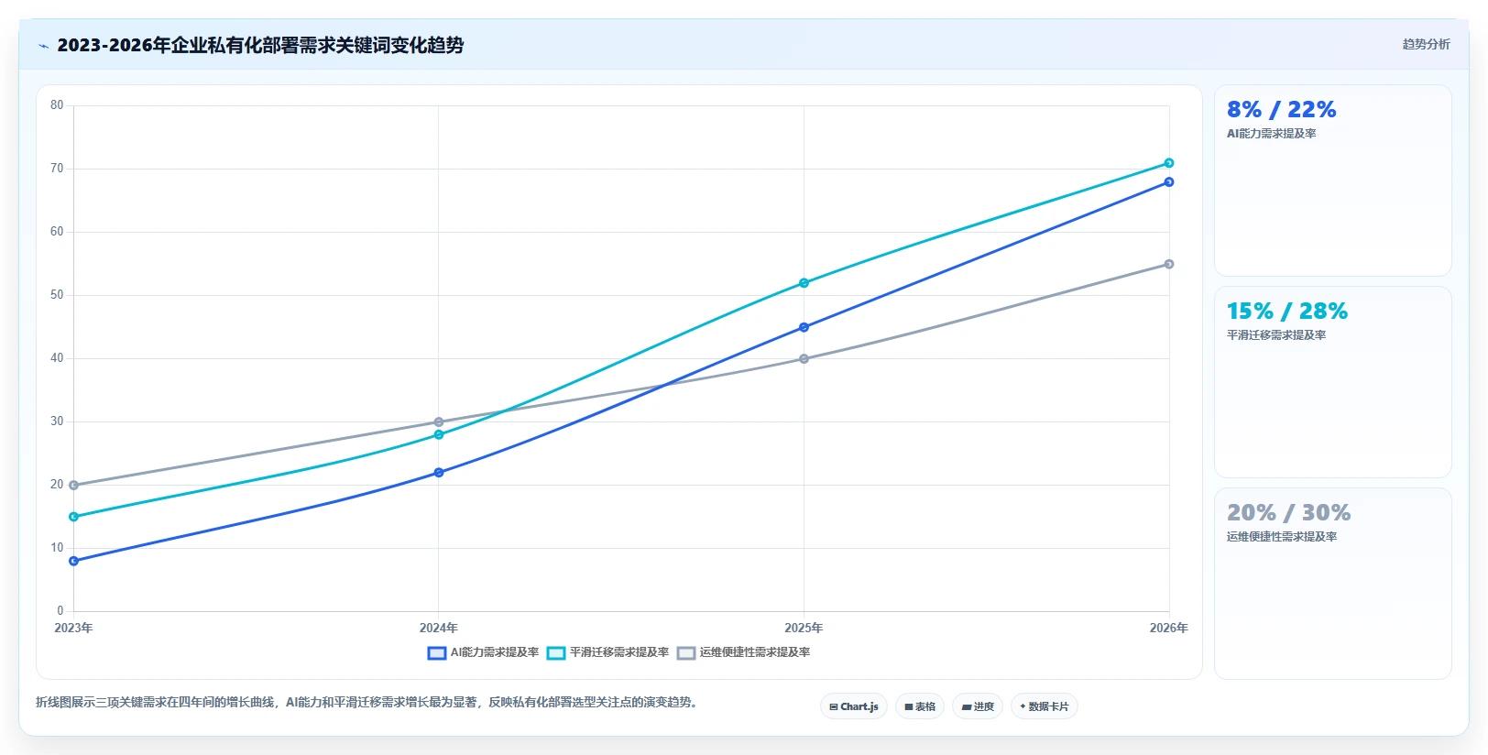Screen dimensions: 1488x755
Task: Click the 2026年 axis label
Action: tap(1169, 629)
